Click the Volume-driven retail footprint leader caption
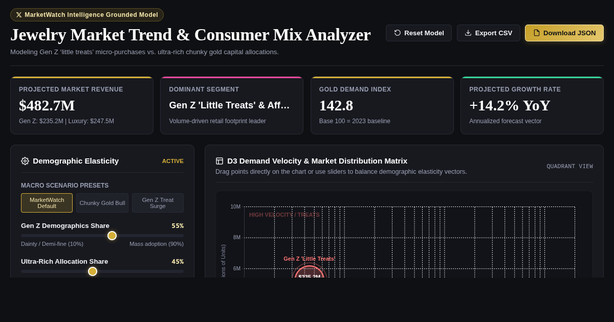614x322 pixels. point(217,121)
